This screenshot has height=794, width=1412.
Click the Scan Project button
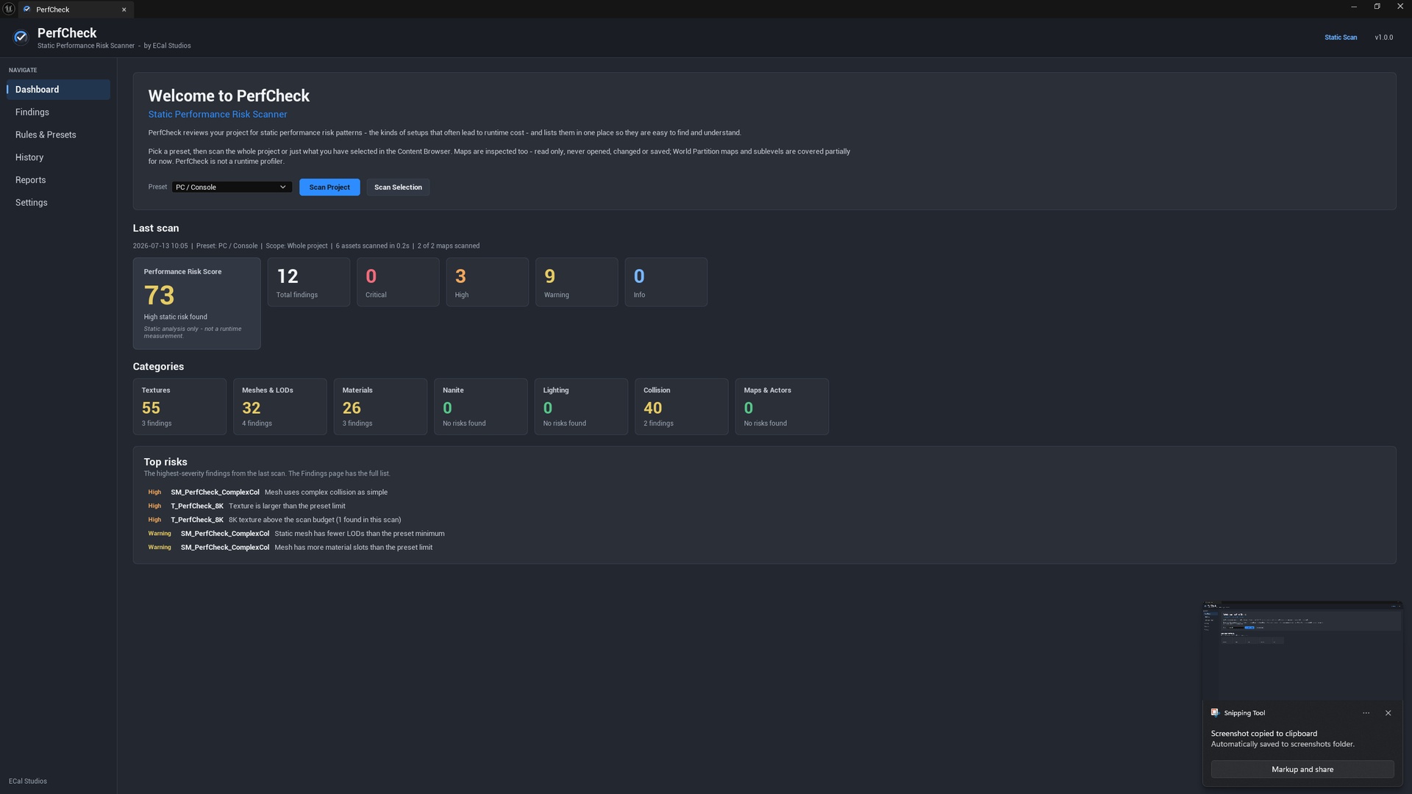pyautogui.click(x=329, y=187)
